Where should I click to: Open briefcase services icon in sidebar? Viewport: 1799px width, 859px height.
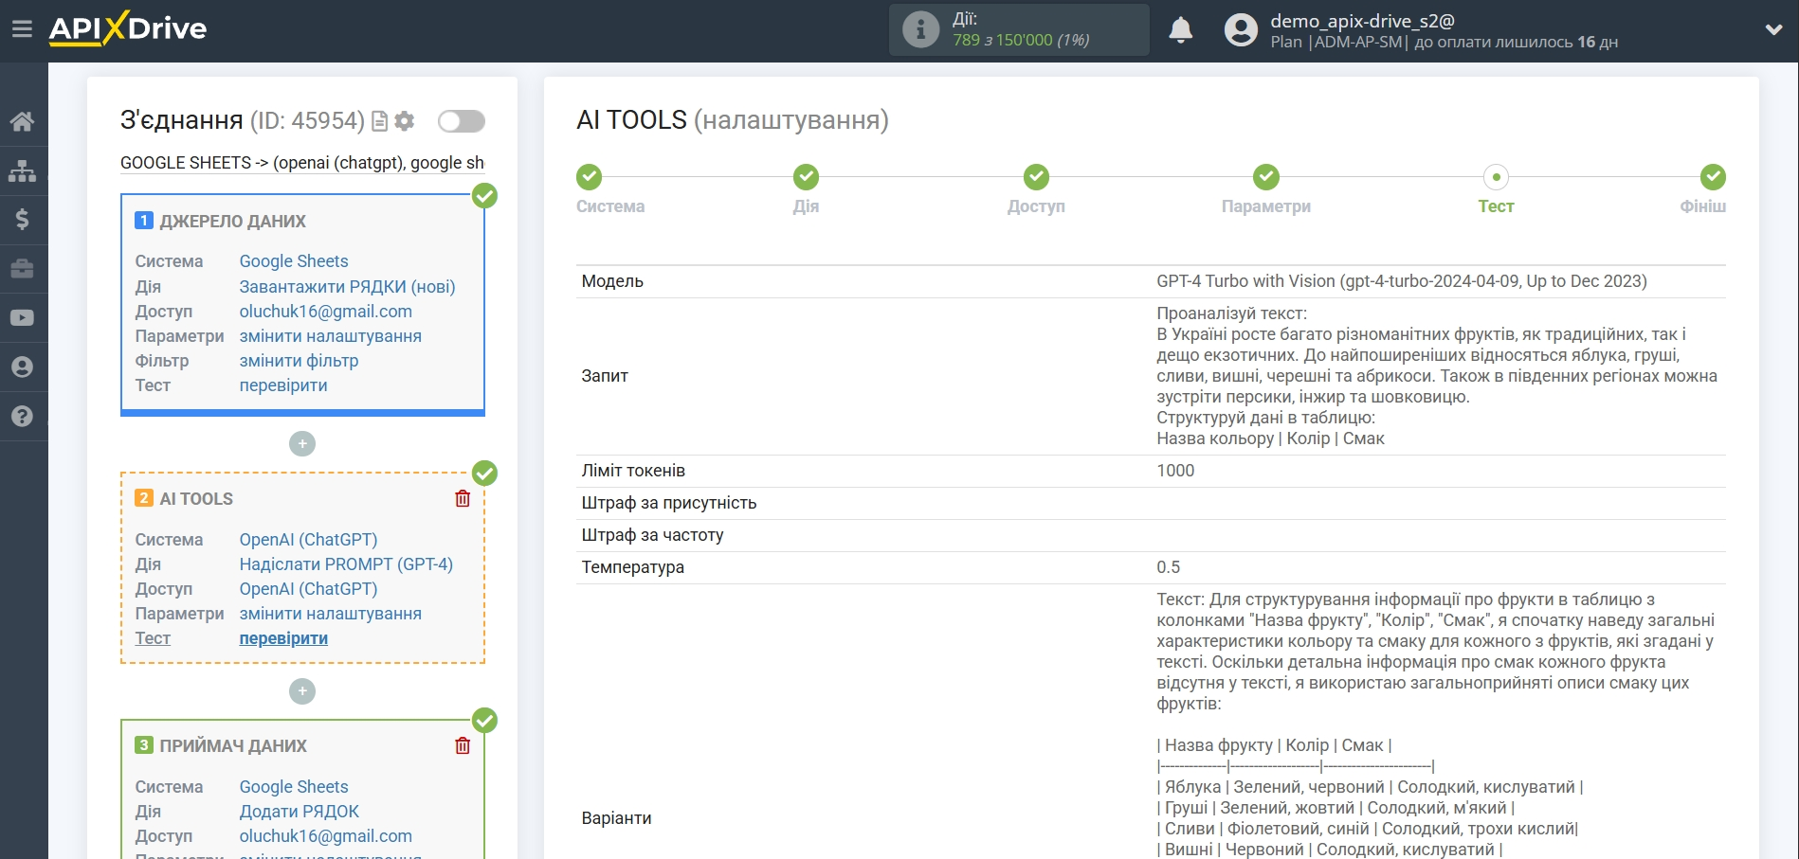22,269
